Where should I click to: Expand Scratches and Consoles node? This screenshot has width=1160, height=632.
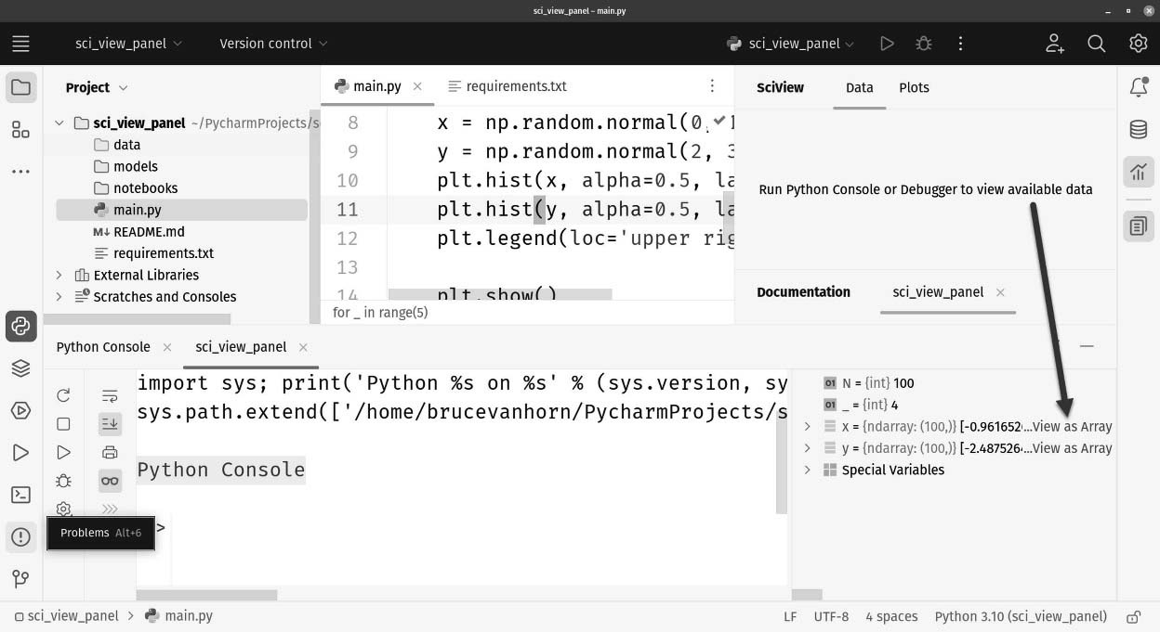pyautogui.click(x=59, y=297)
